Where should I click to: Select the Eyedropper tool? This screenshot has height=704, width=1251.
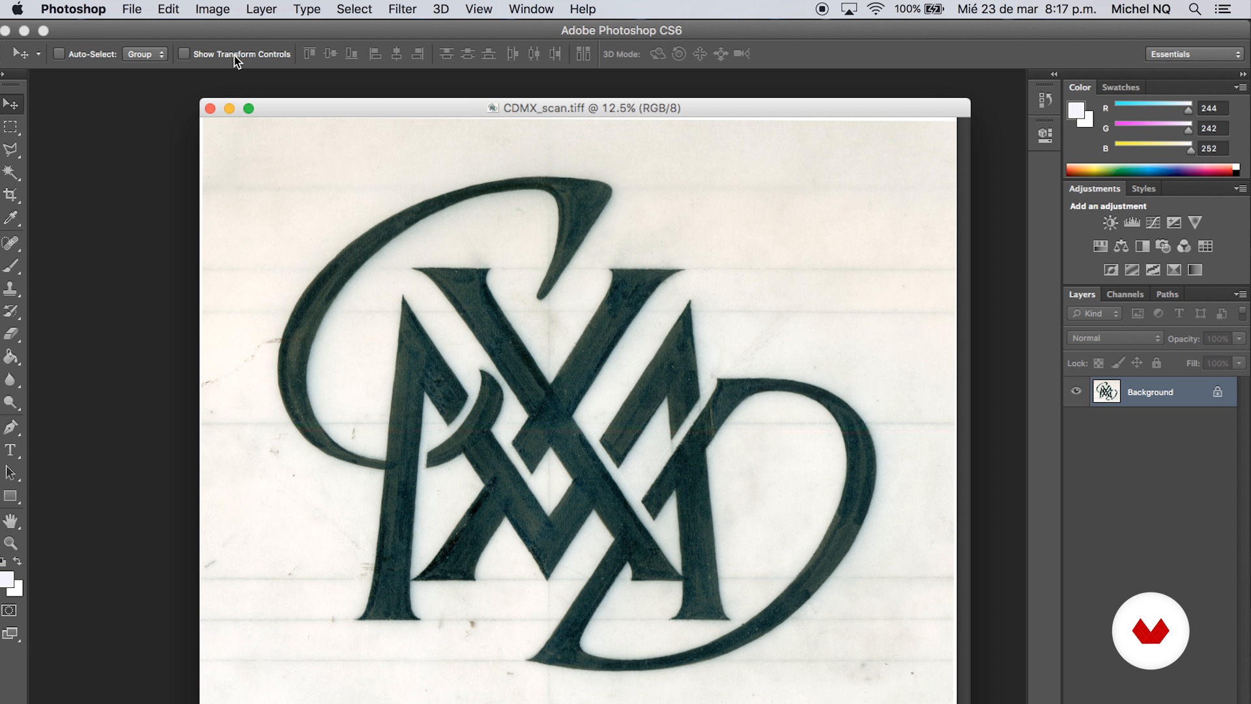pos(10,218)
